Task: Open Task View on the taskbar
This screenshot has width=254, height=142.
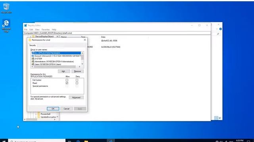Action: [69, 141]
